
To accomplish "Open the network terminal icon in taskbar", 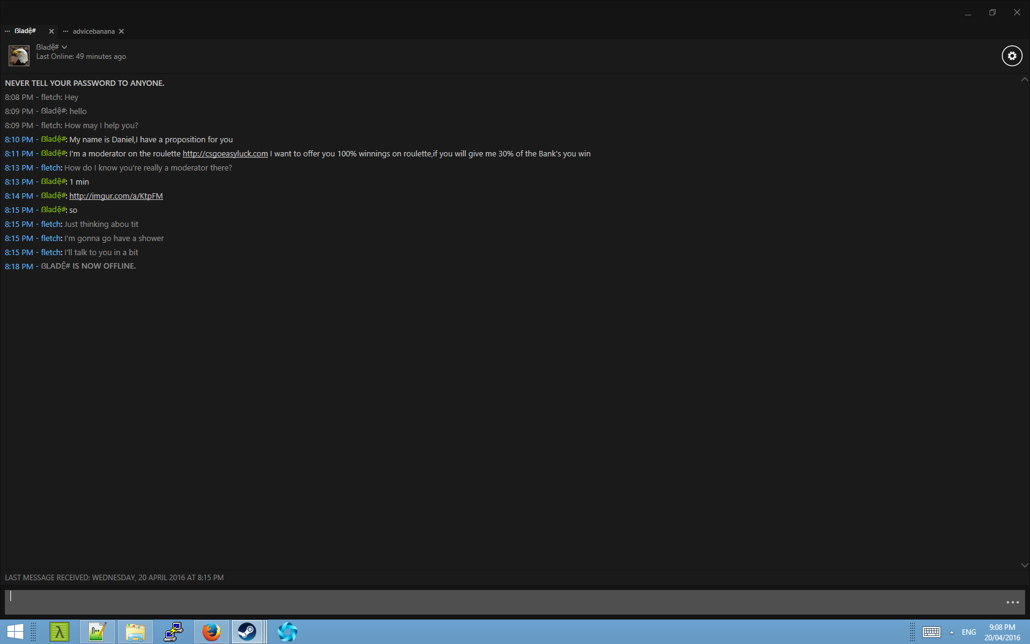I will click(174, 632).
